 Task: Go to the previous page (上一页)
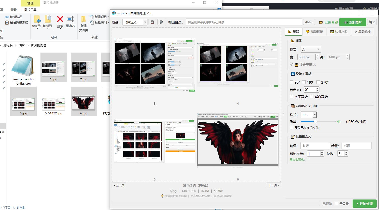point(119,185)
